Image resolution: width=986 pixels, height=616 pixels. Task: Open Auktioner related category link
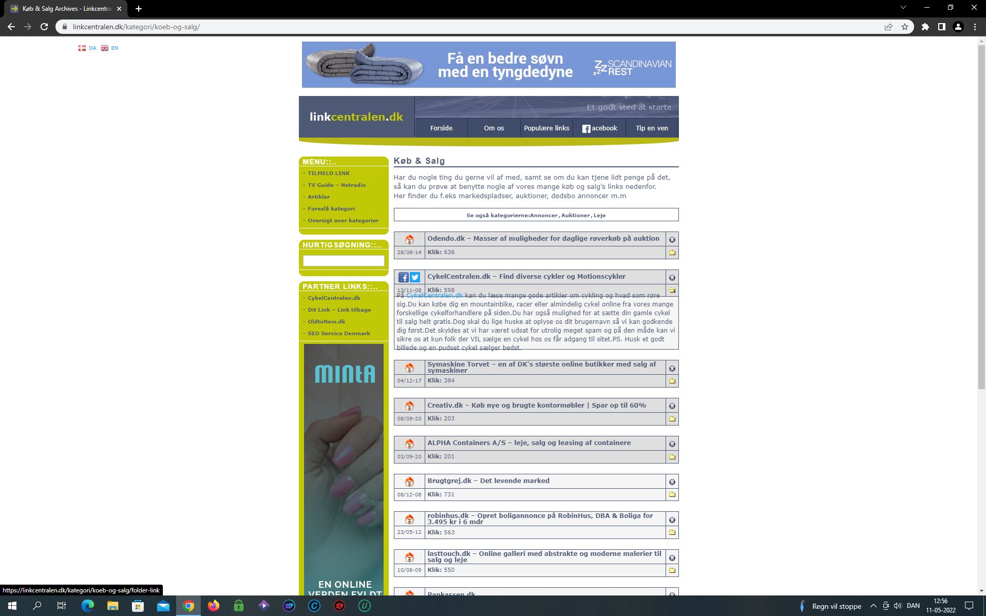(x=575, y=215)
